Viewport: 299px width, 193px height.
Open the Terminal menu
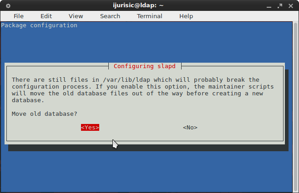(149, 16)
